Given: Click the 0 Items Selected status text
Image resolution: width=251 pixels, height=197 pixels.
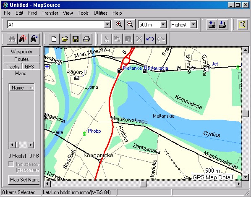Looking at the screenshot, I should [x=19, y=192].
